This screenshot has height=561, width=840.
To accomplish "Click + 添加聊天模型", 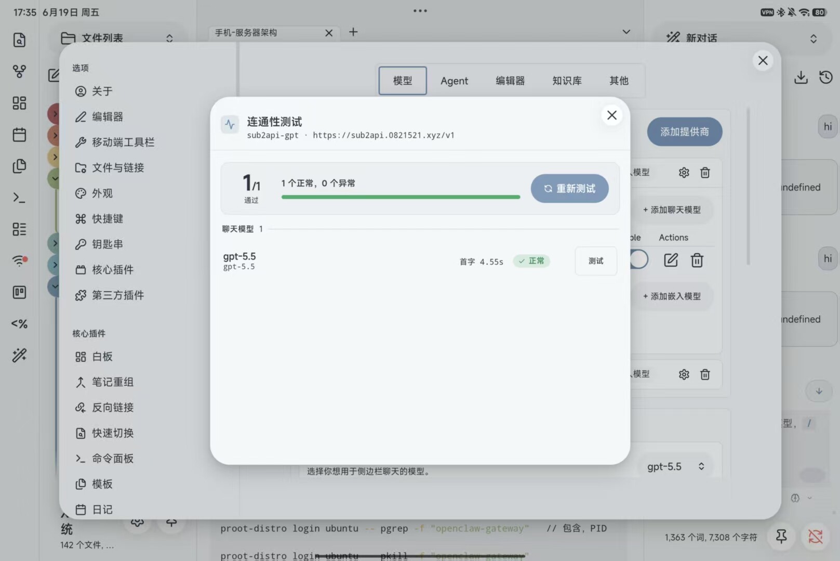I will click(672, 210).
